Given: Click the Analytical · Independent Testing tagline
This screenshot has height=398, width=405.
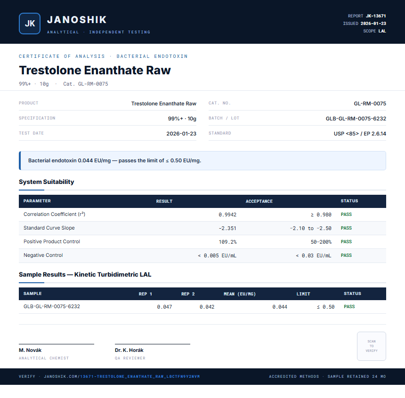Looking at the screenshot, I should [99, 32].
